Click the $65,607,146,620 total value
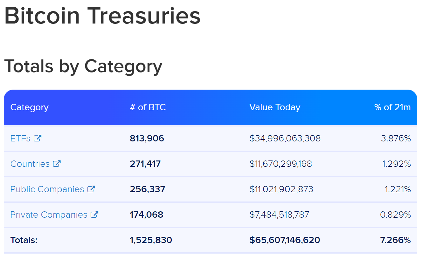 pos(285,240)
